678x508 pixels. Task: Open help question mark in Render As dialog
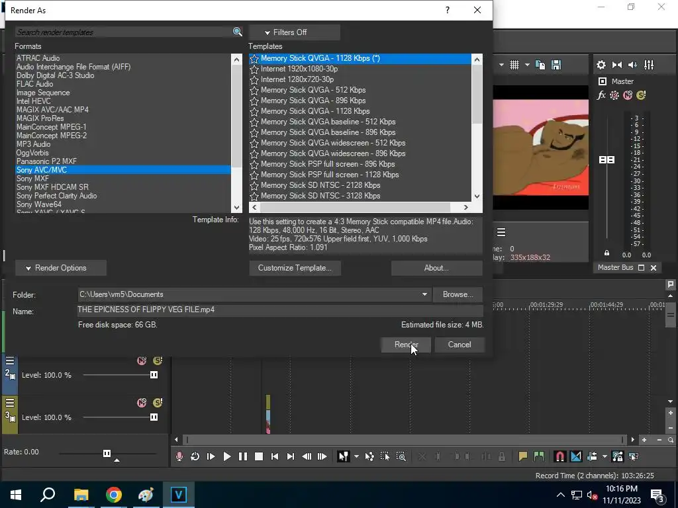(448, 10)
